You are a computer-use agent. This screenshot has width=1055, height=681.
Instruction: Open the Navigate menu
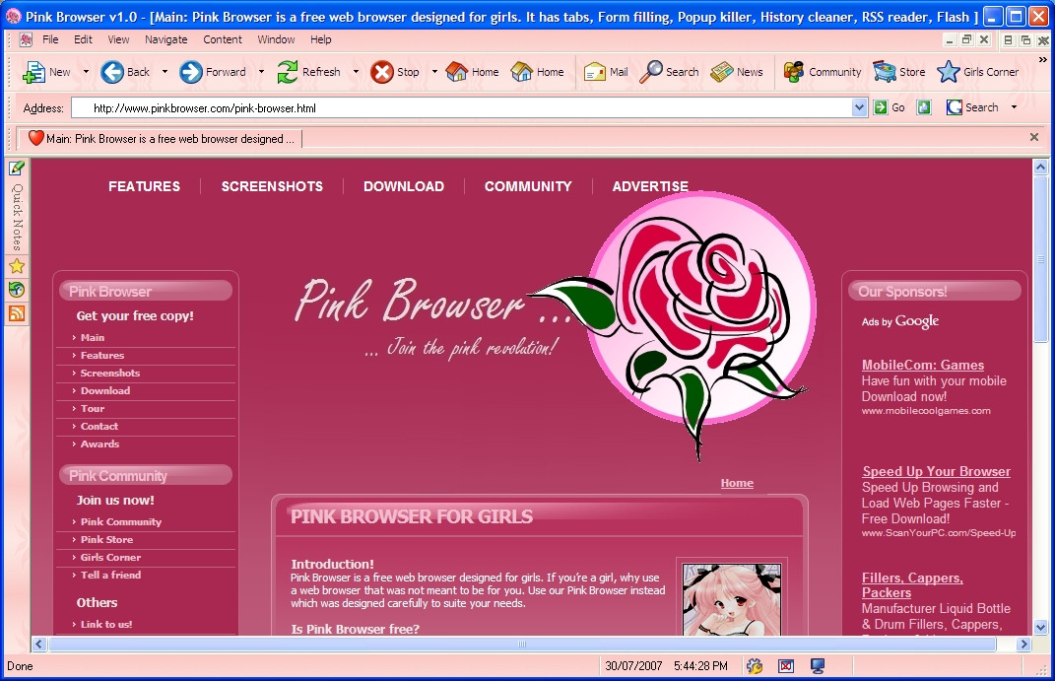(166, 39)
